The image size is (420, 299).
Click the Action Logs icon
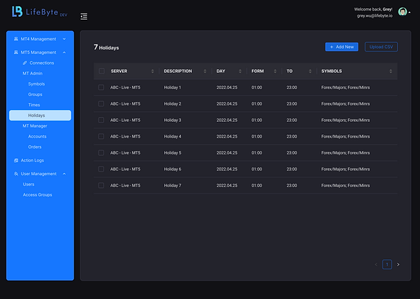16,160
